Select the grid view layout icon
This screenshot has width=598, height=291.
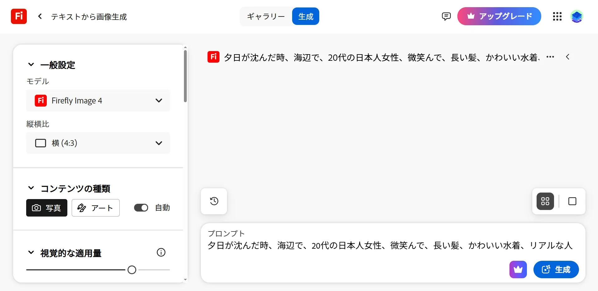pyautogui.click(x=545, y=201)
